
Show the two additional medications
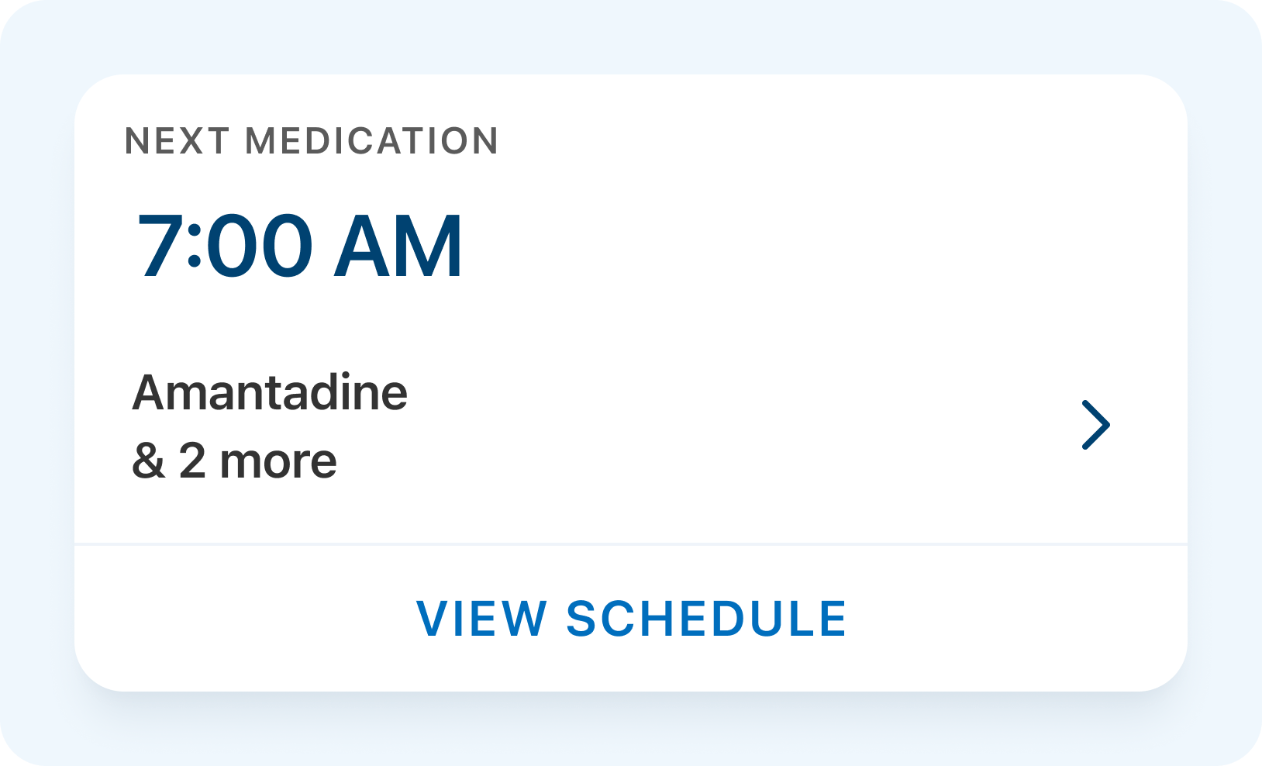[x=234, y=461]
